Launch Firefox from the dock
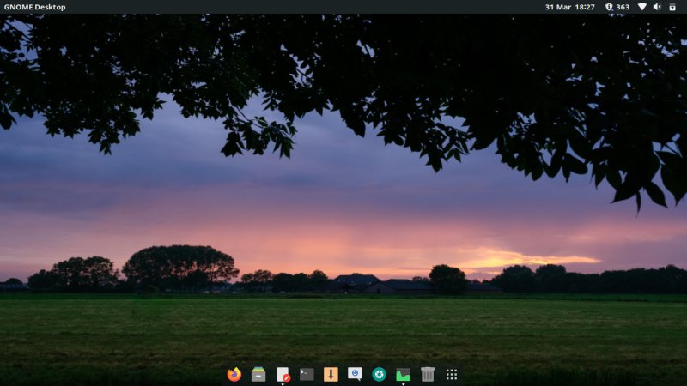 click(234, 374)
